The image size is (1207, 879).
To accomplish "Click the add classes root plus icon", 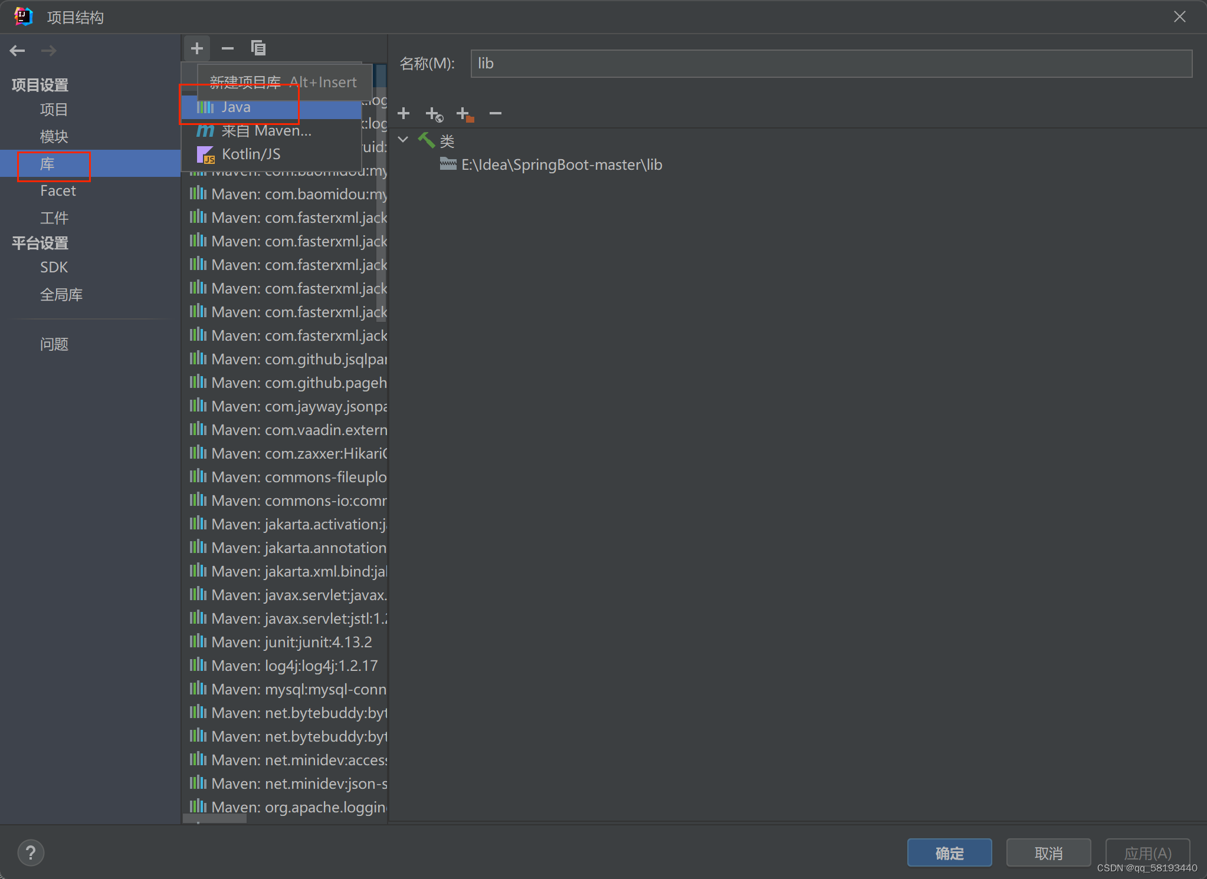I will [404, 113].
